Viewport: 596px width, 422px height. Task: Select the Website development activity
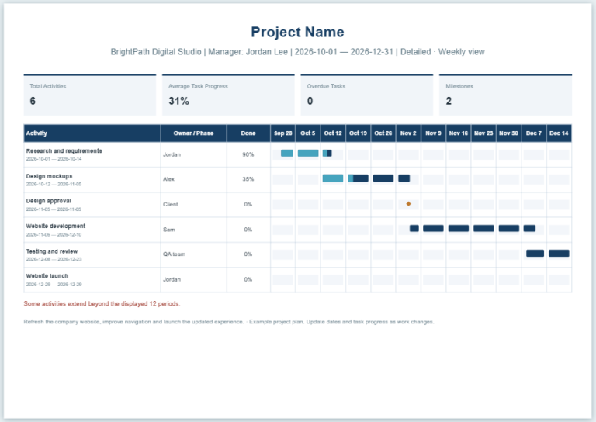click(x=56, y=226)
